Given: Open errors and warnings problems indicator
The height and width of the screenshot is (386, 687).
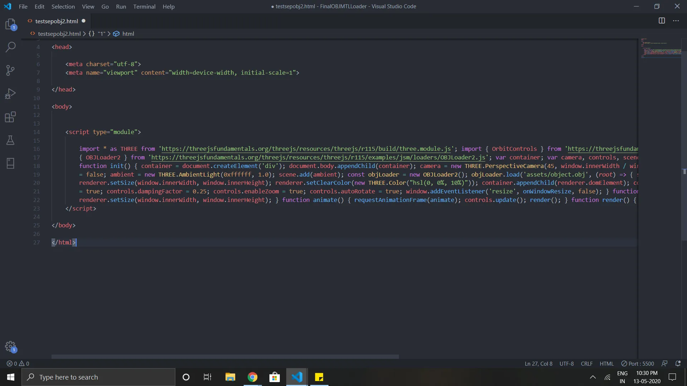Looking at the screenshot, I should tap(18, 363).
